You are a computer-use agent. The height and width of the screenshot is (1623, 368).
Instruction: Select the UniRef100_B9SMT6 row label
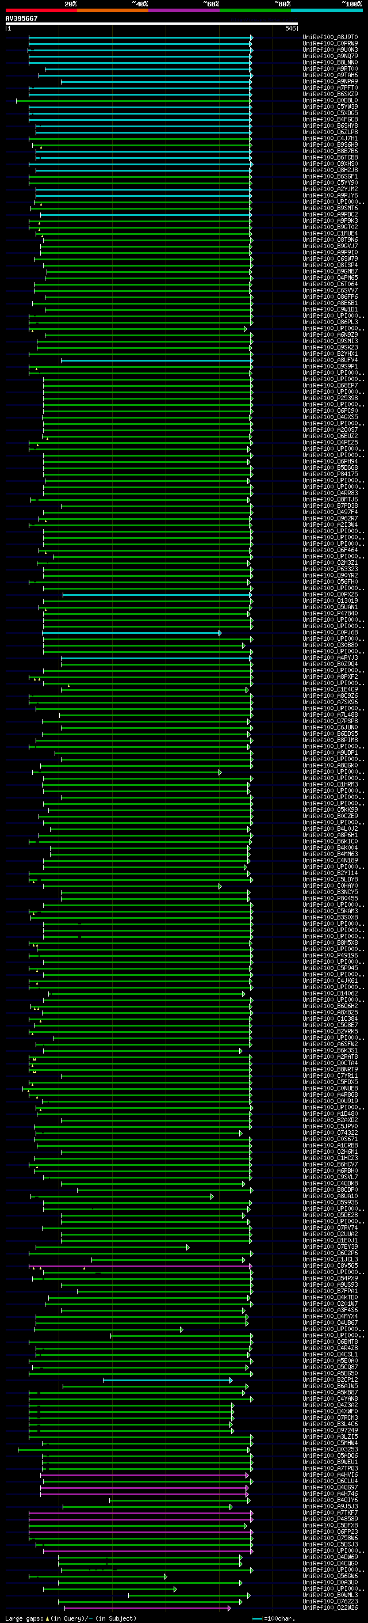[x=330, y=208]
